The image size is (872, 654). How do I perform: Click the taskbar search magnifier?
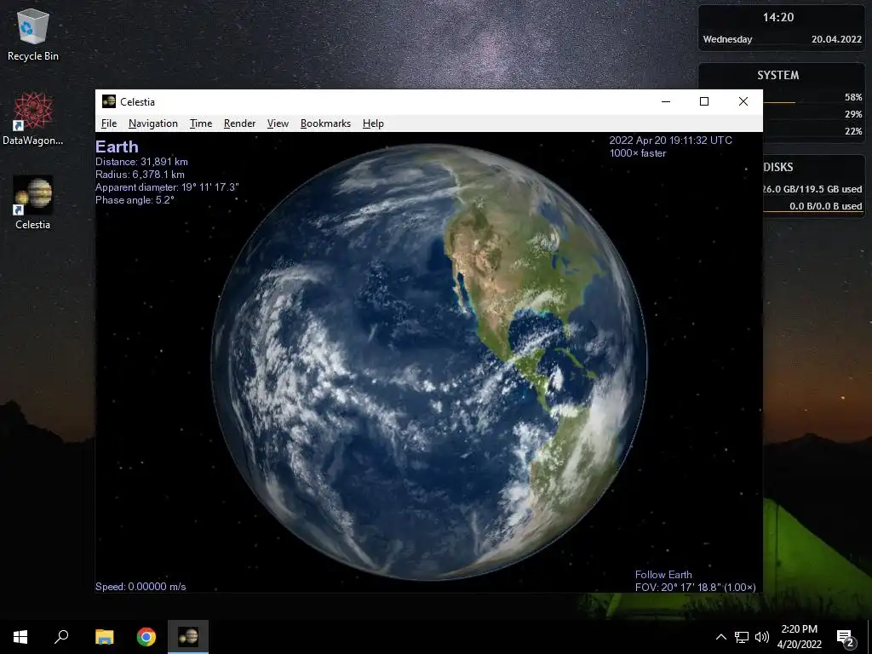(x=61, y=637)
